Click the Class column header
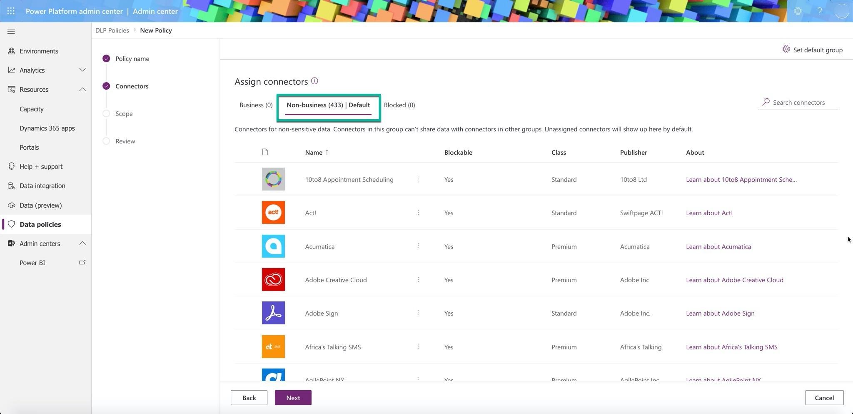Screen dimensions: 853x414 [x=559, y=152]
